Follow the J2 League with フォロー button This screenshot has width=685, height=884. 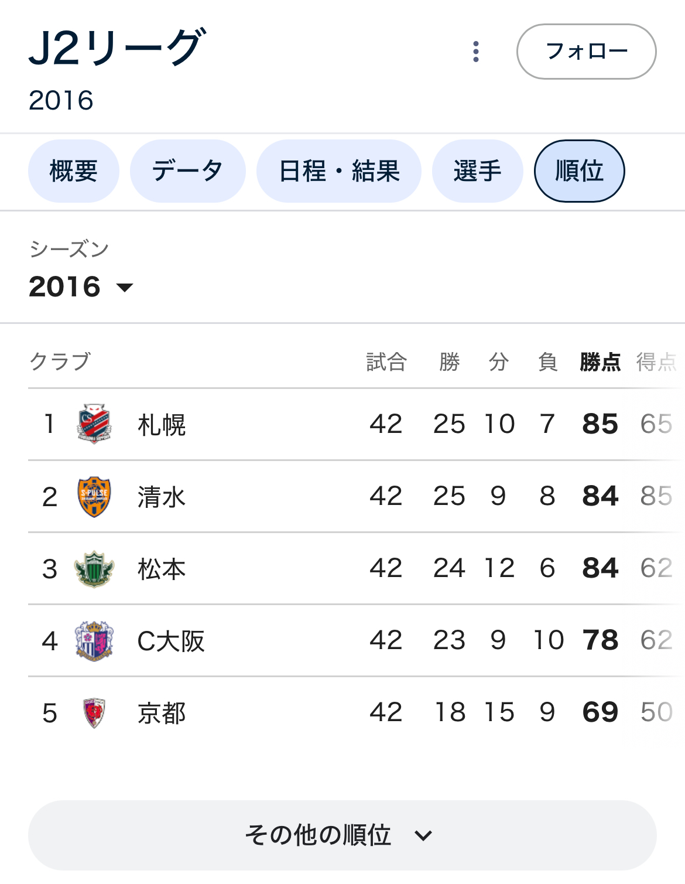coord(586,52)
